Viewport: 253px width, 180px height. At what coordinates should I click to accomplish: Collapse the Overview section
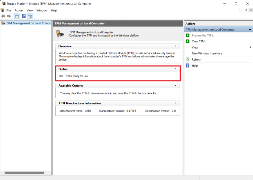[x=176, y=46]
